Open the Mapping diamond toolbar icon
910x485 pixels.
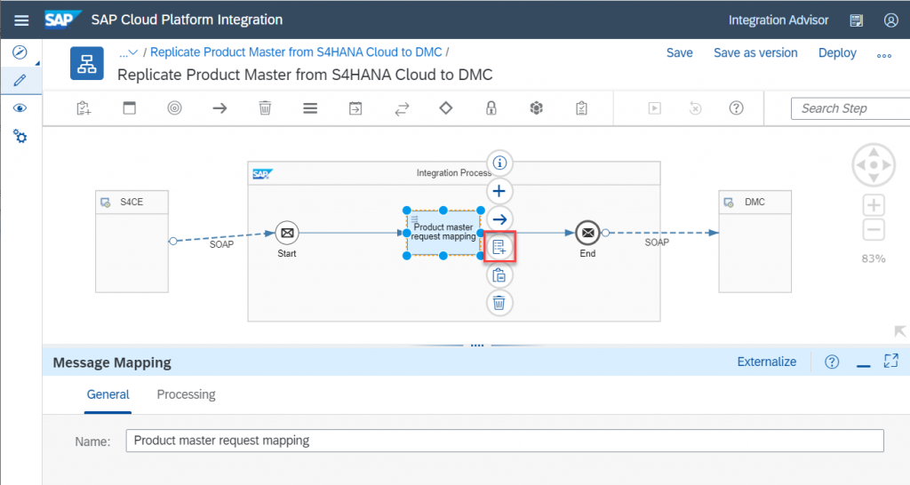[x=446, y=107]
